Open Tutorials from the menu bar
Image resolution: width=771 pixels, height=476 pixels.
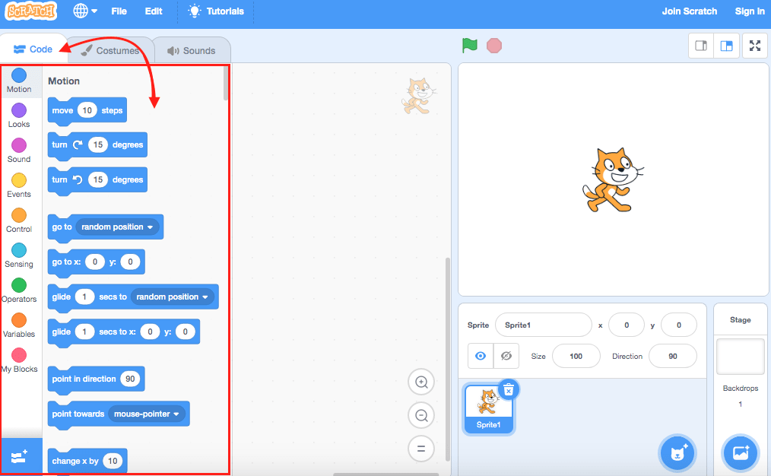pos(216,11)
